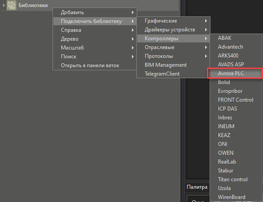263x202 pixels.
Task: Select the OWEN controller library
Action: coord(236,153)
